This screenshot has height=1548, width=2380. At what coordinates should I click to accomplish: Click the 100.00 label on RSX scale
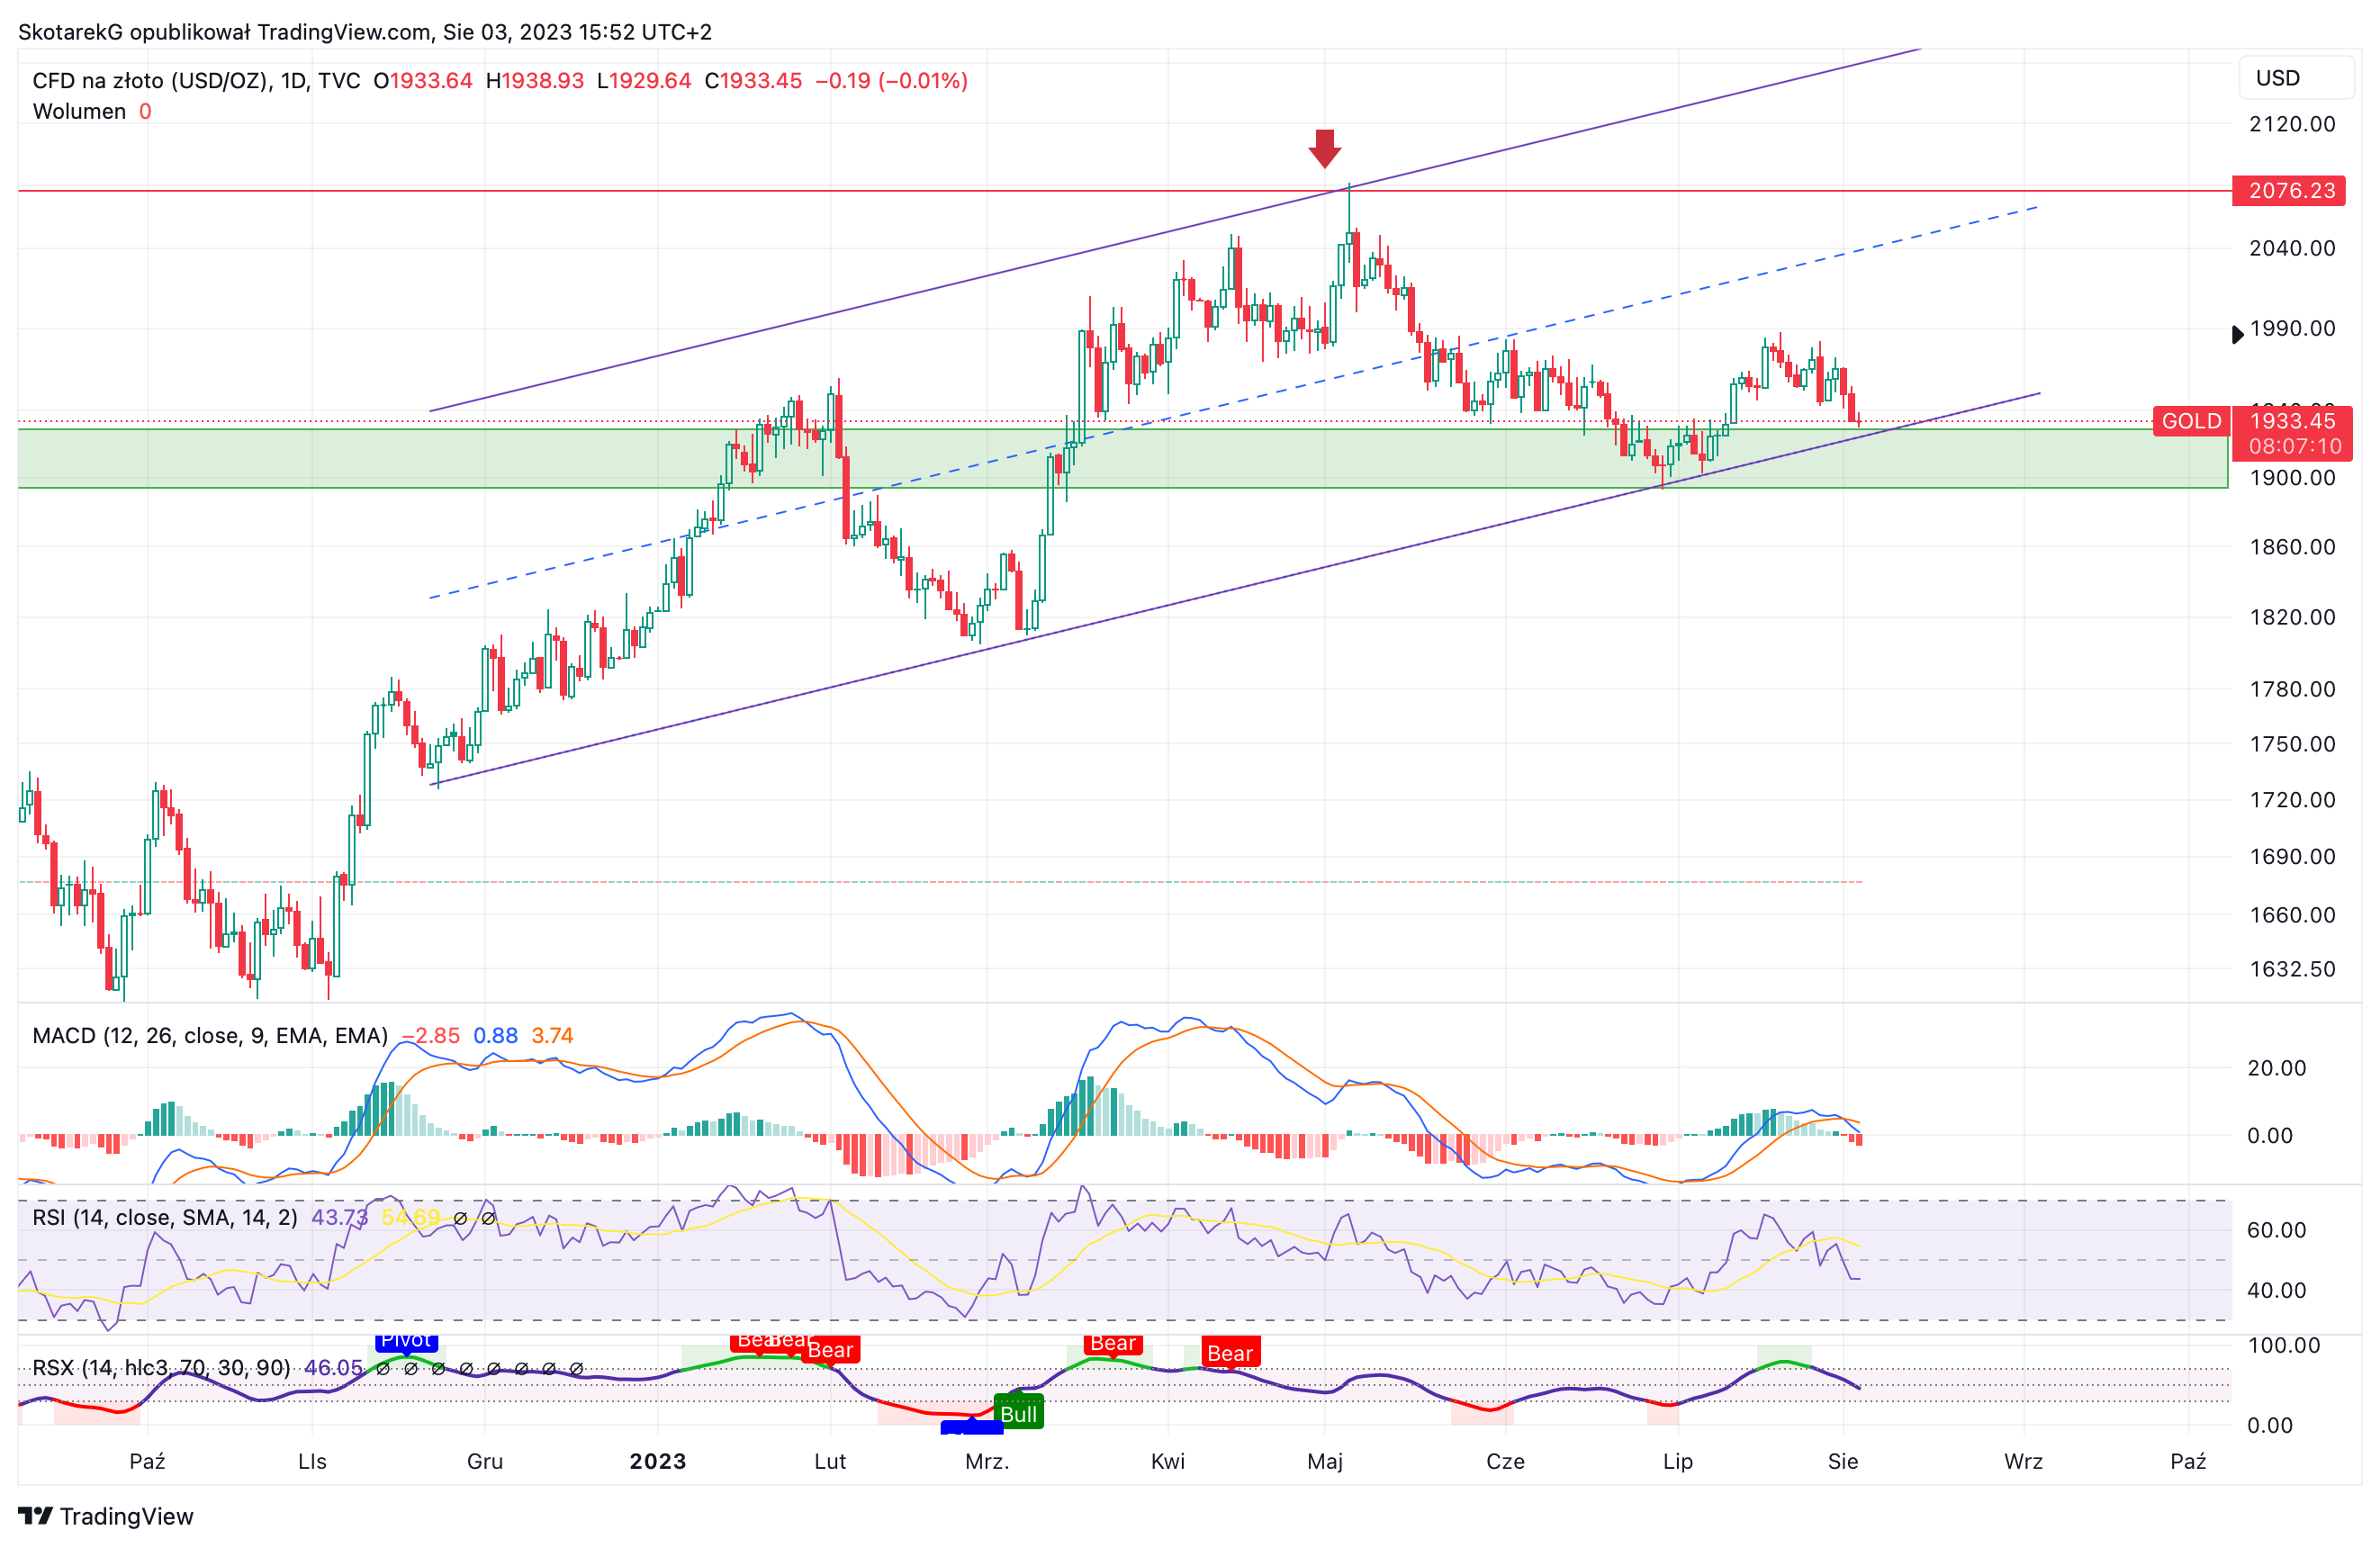pyautogui.click(x=2284, y=1345)
